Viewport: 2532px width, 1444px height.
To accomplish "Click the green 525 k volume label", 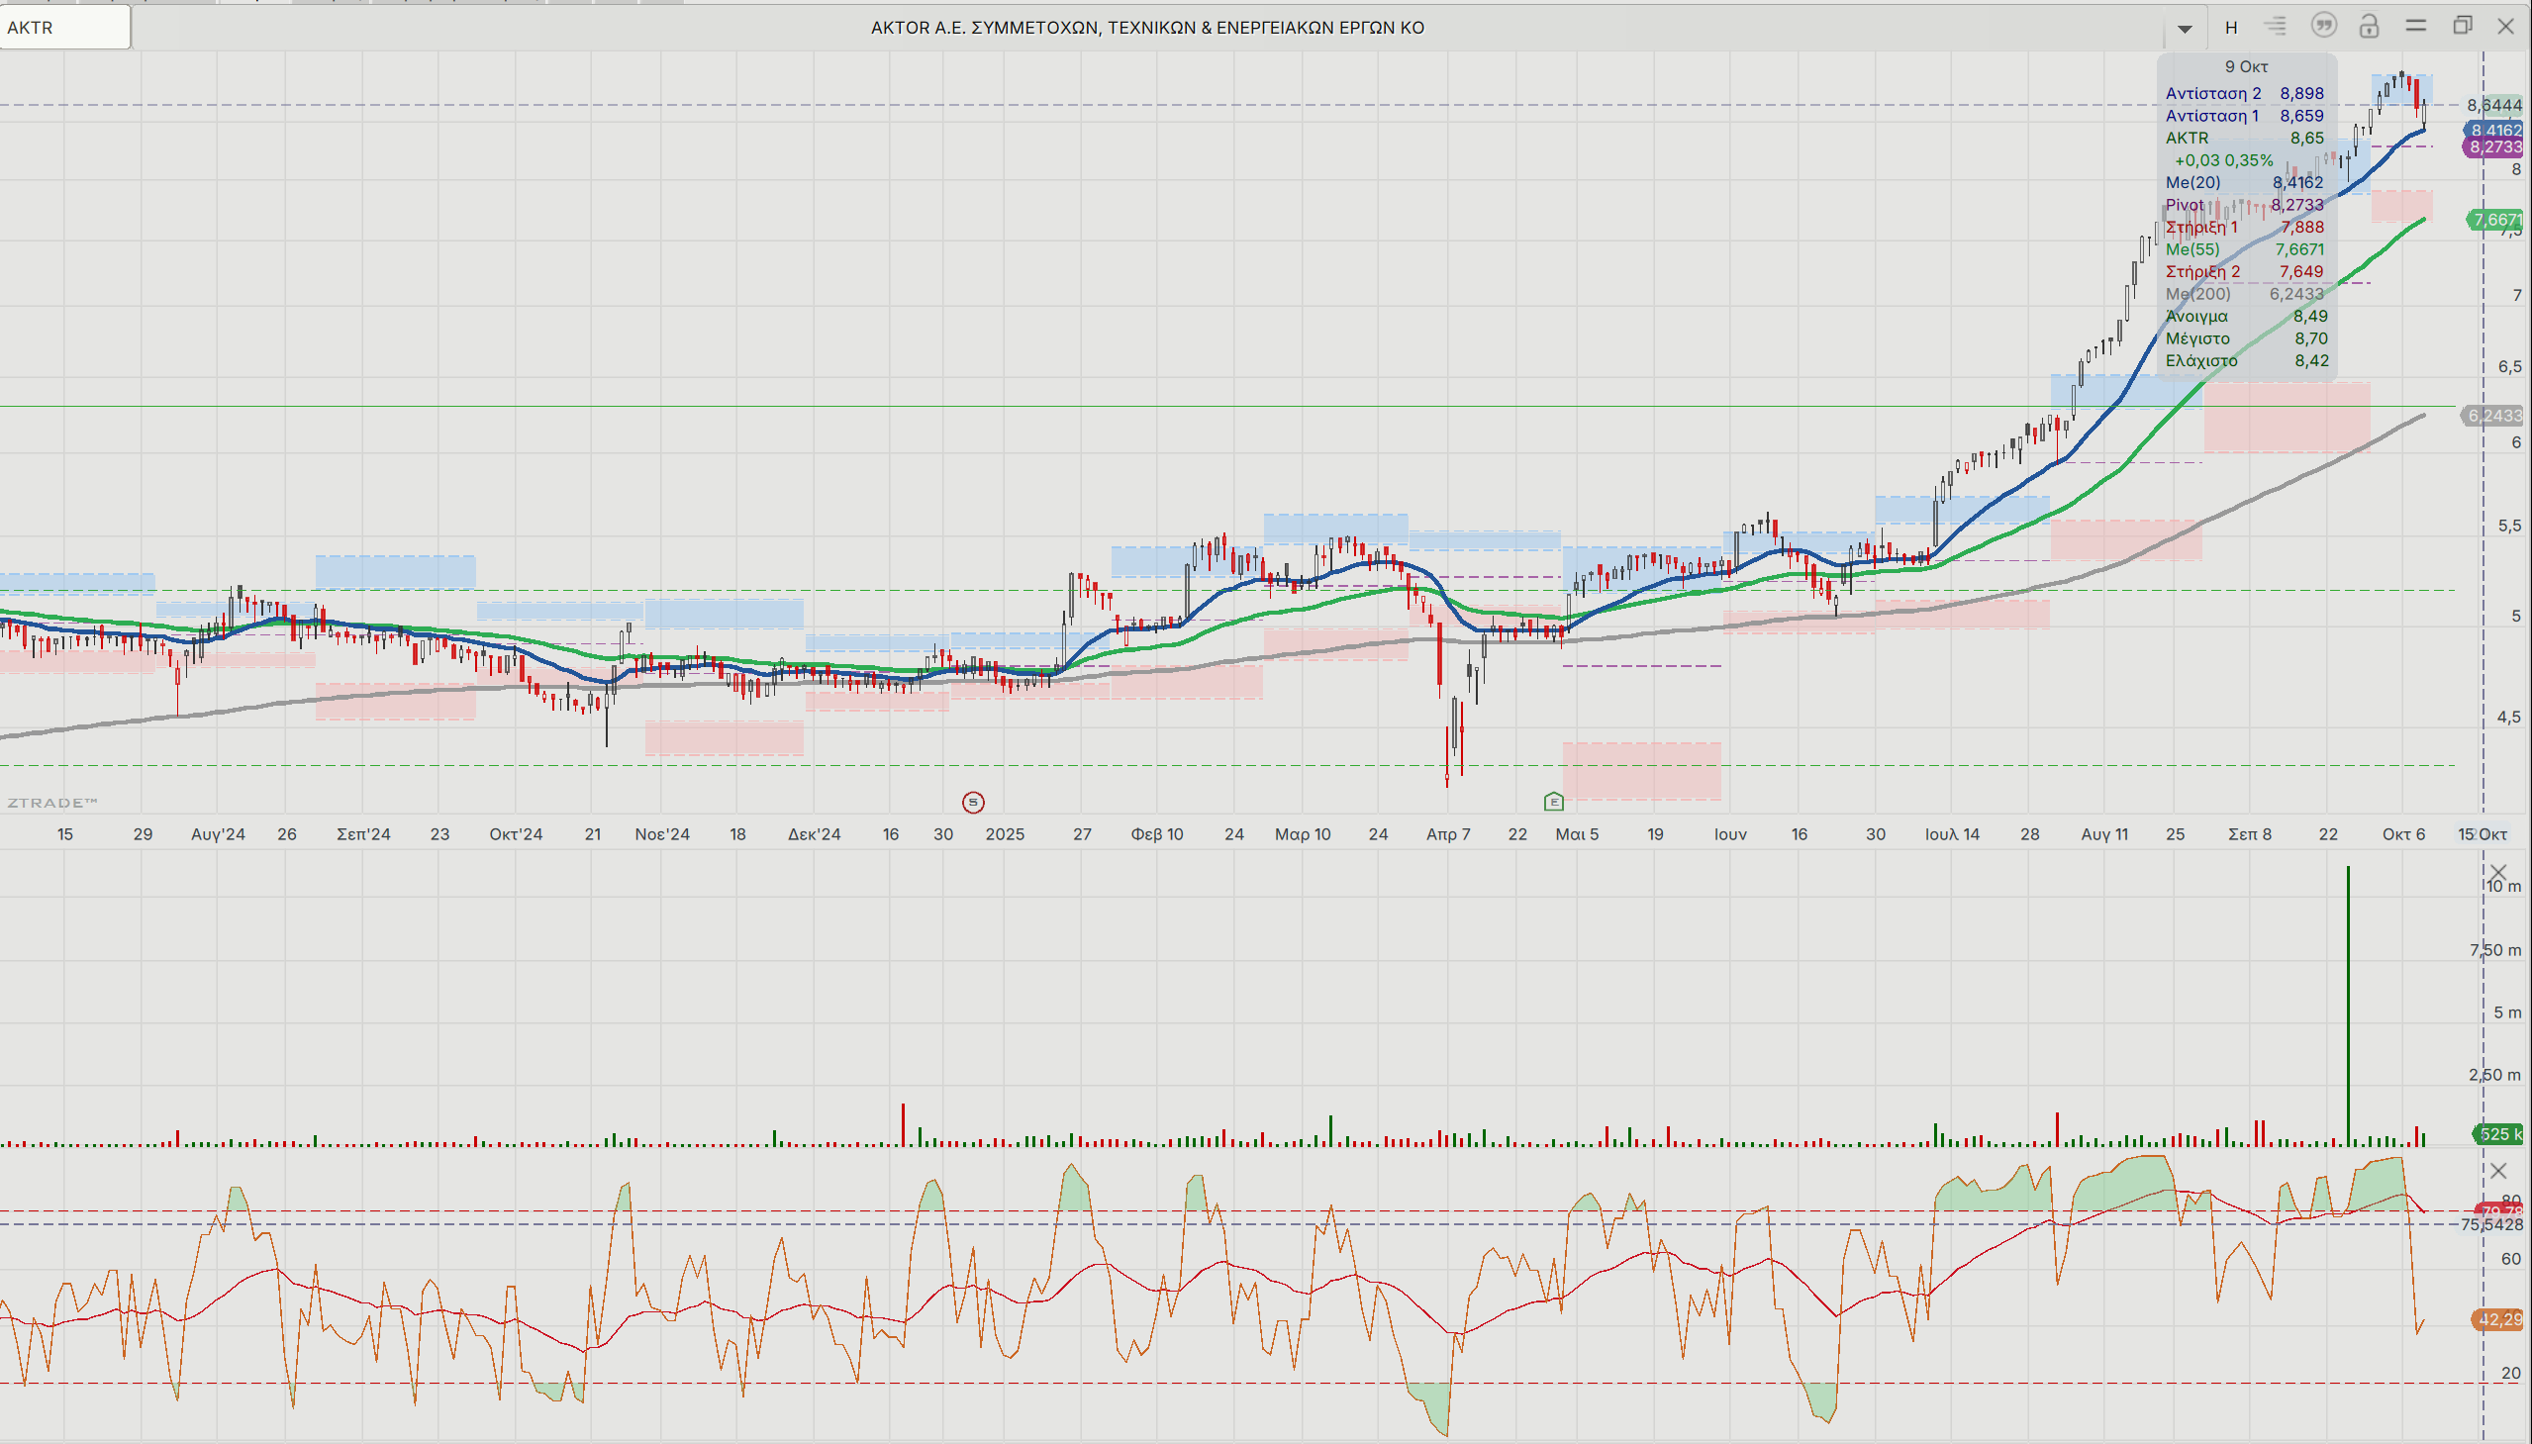I will tap(2498, 1133).
